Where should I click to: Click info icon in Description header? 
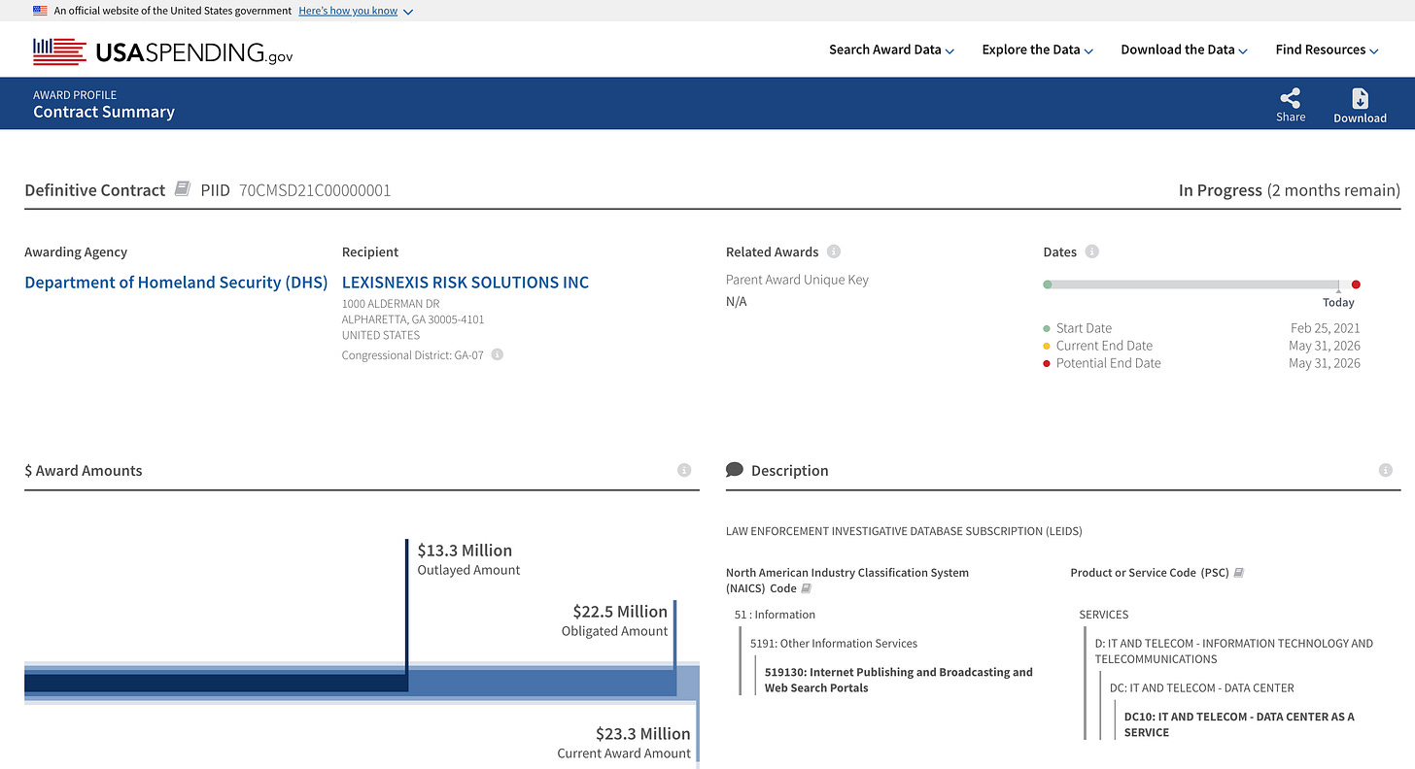pos(1386,470)
